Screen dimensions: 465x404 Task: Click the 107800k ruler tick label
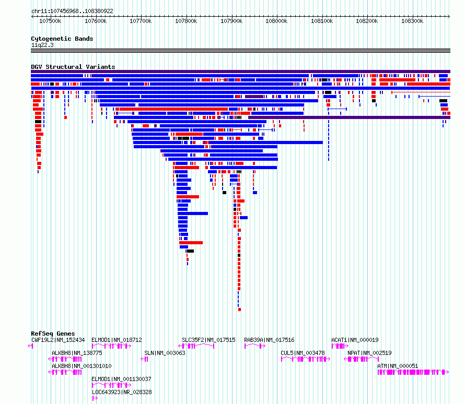pyautogui.click(x=186, y=21)
